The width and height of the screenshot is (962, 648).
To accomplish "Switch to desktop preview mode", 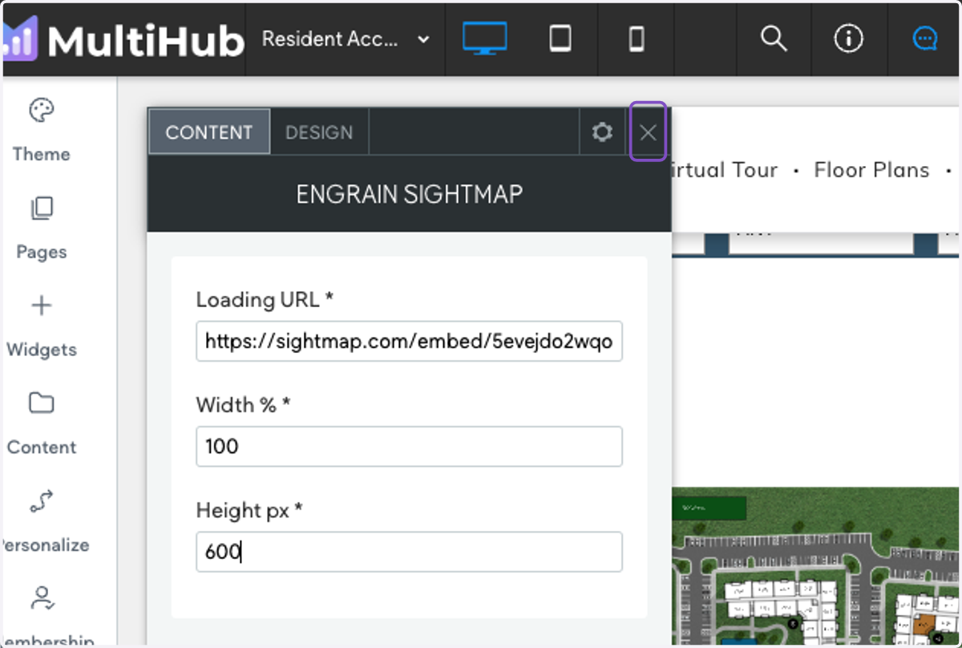I will [x=484, y=39].
